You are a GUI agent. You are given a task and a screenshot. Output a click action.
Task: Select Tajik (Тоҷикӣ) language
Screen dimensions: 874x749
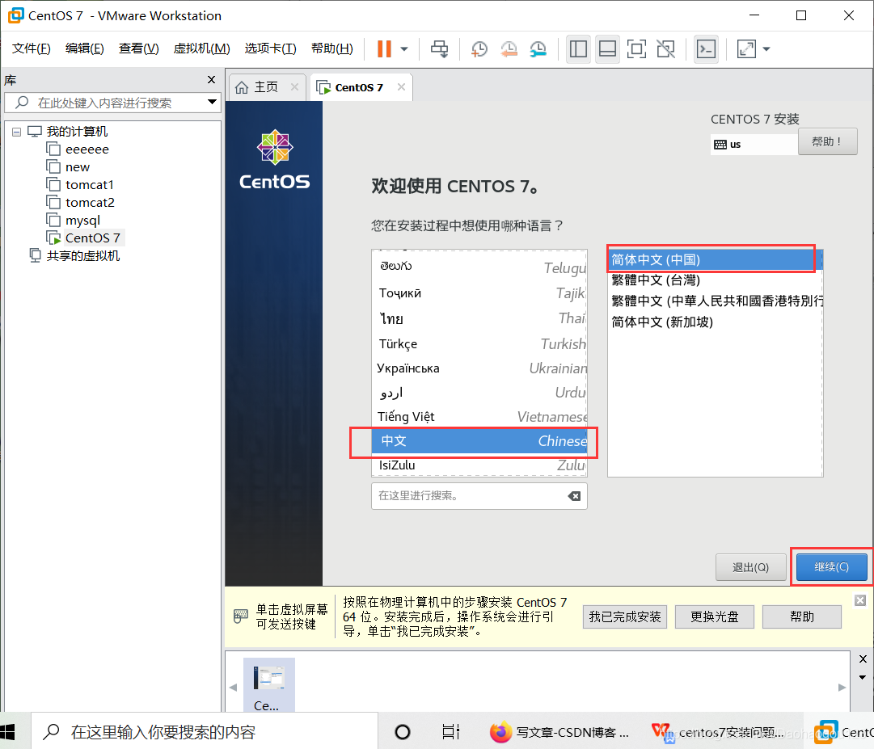[479, 293]
